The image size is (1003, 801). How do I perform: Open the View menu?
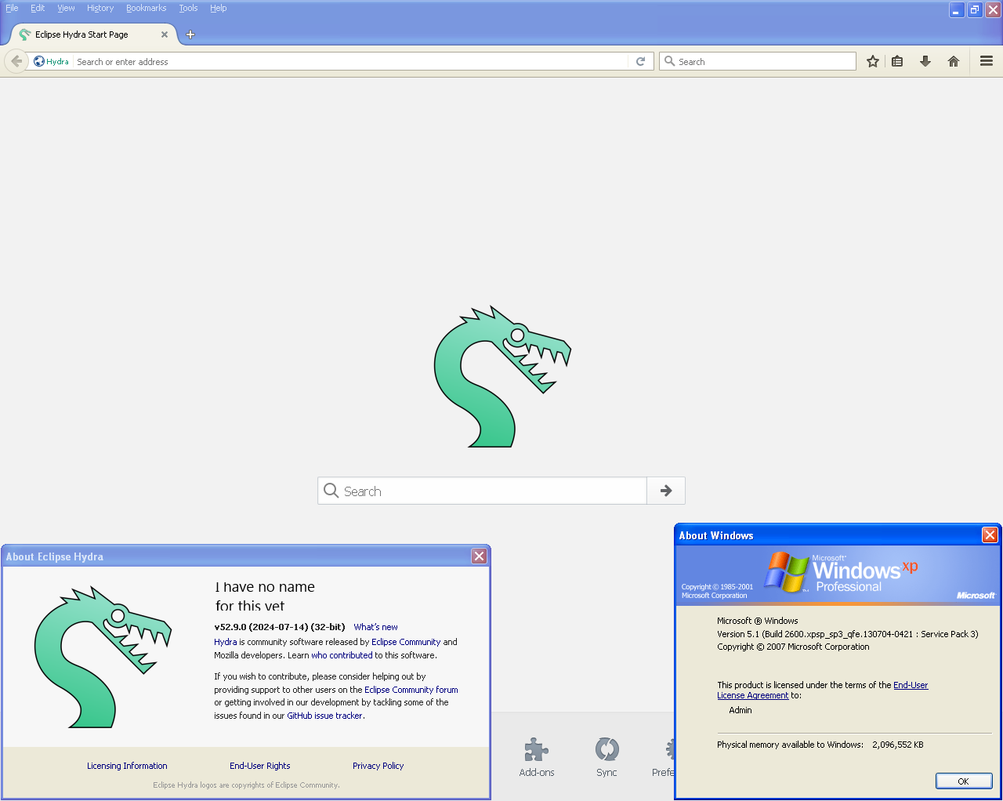point(66,8)
